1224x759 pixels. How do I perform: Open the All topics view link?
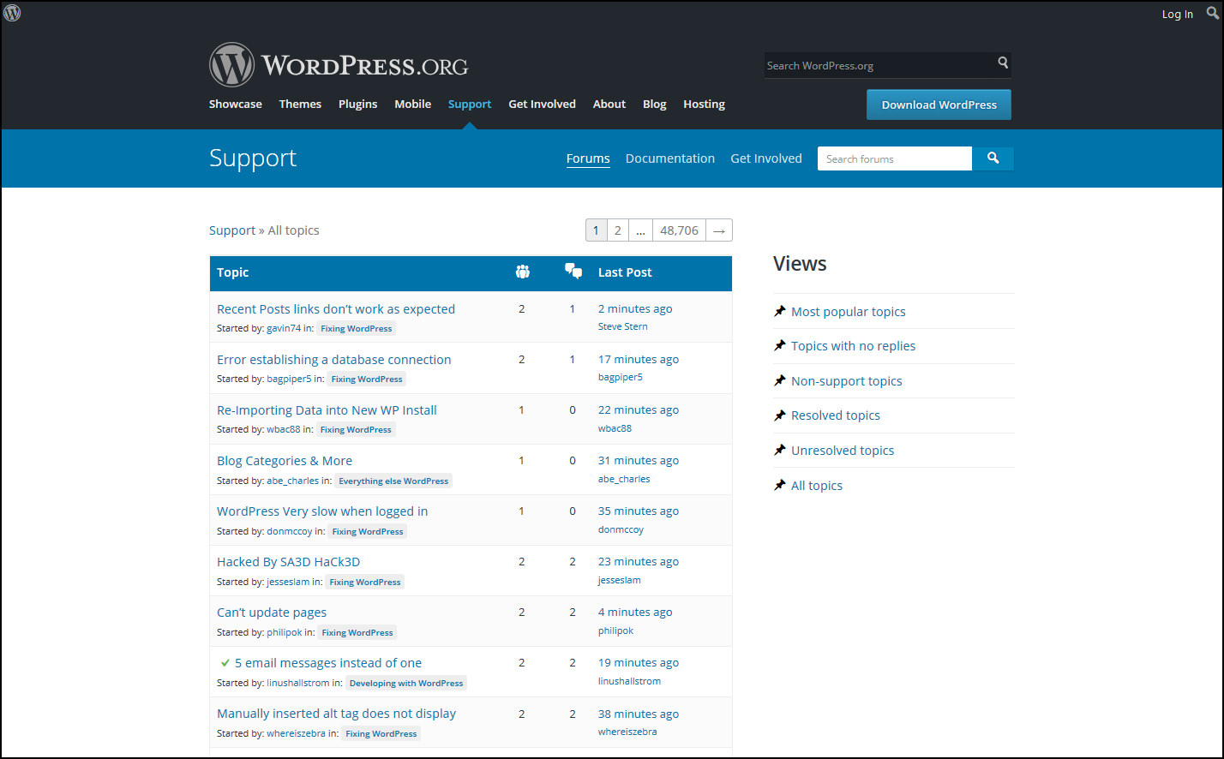[x=817, y=486]
